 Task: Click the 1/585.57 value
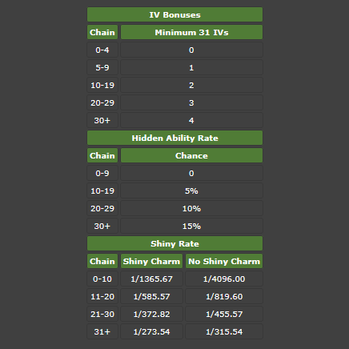click(x=151, y=296)
